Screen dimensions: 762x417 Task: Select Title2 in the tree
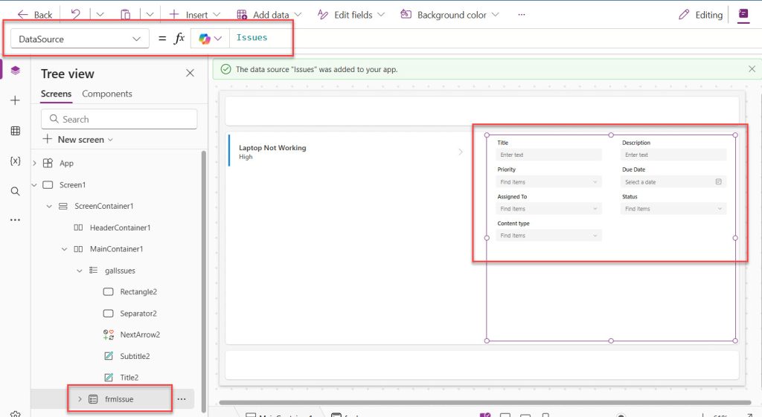tap(129, 377)
